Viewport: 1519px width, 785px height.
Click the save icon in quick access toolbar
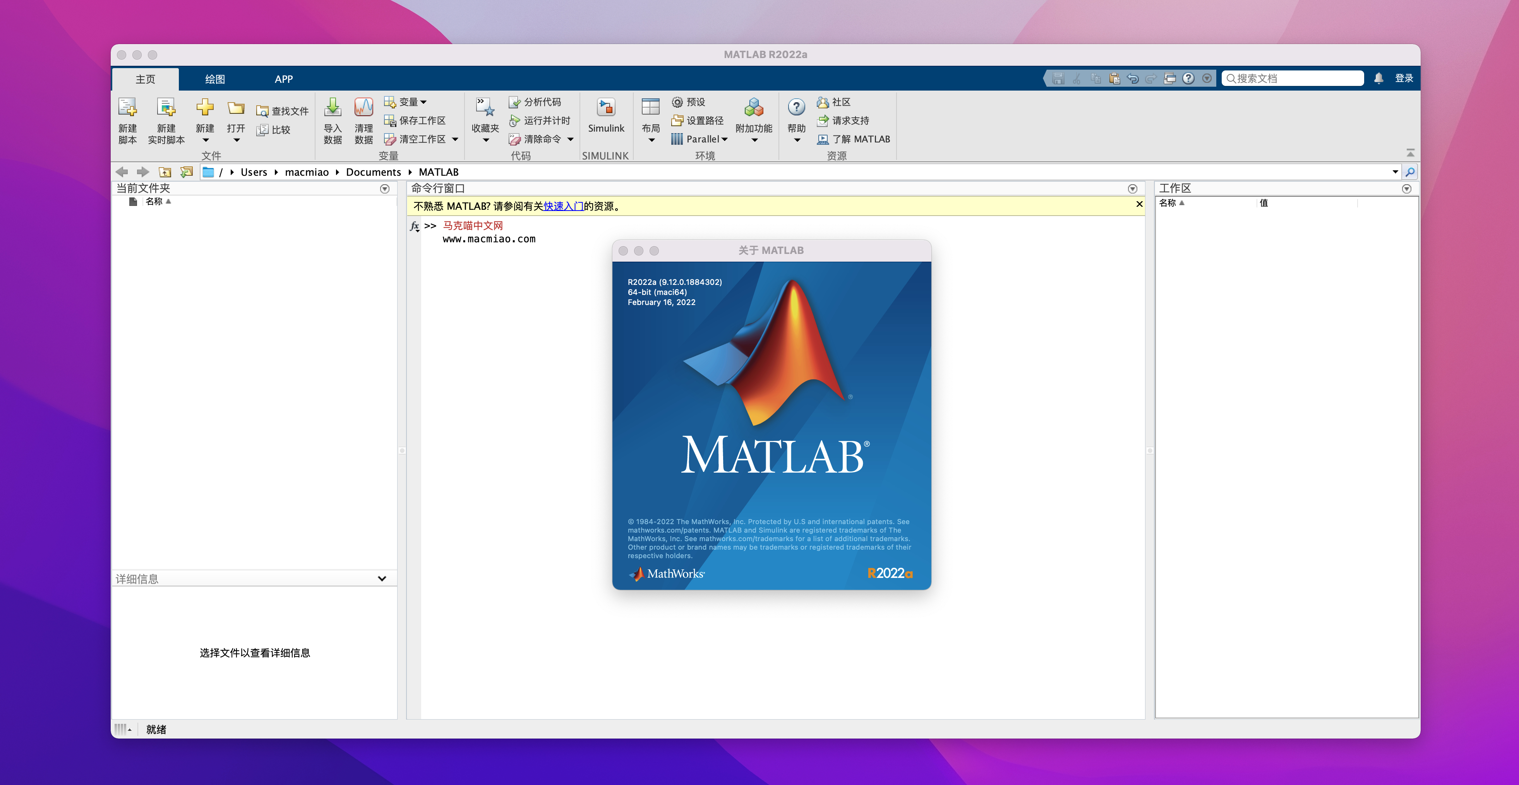[x=1058, y=79]
